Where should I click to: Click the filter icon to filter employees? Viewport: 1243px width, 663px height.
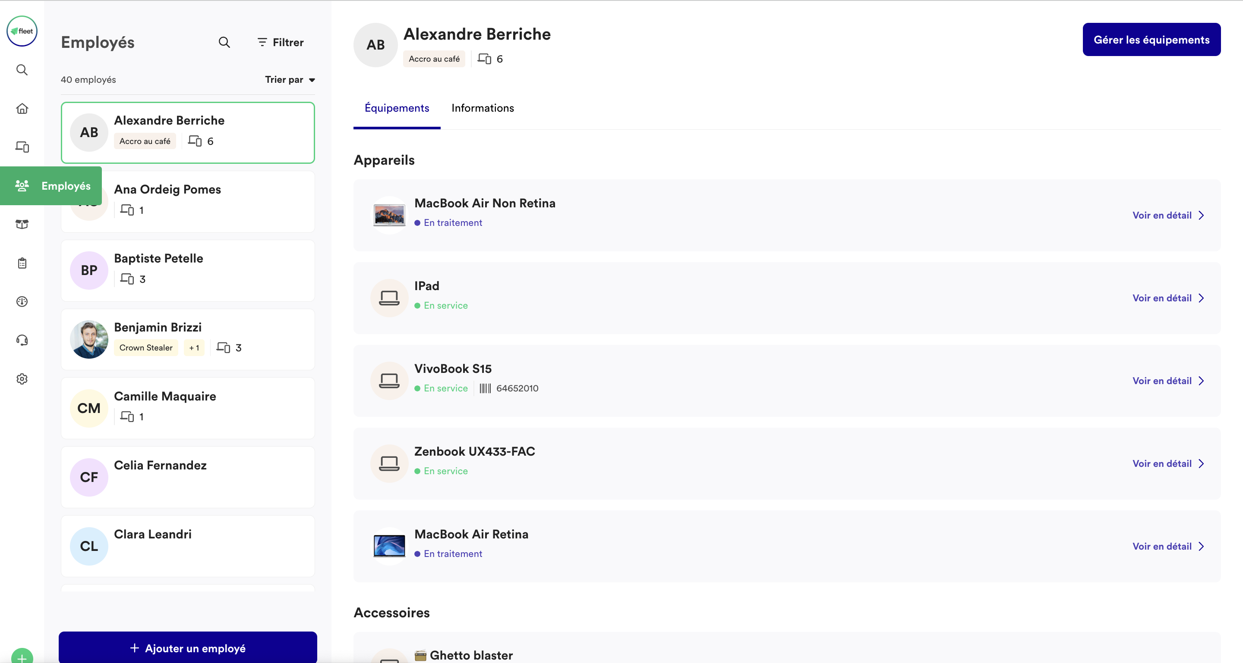tap(262, 42)
